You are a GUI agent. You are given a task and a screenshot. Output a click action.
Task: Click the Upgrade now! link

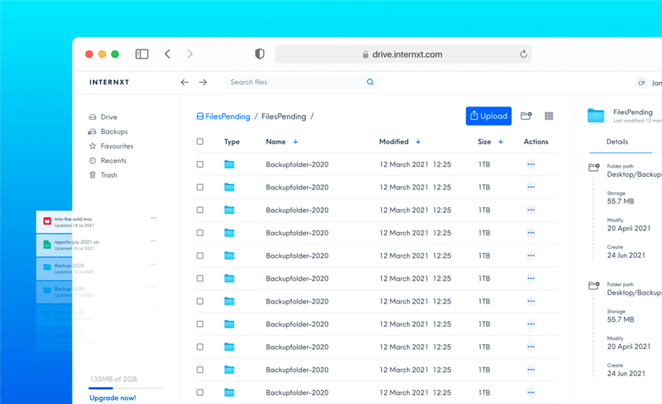113,398
